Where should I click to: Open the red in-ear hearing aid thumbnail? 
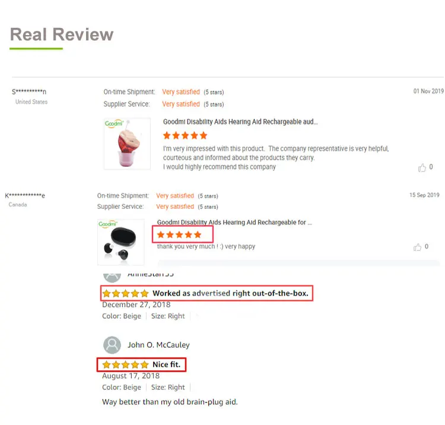[127, 144]
